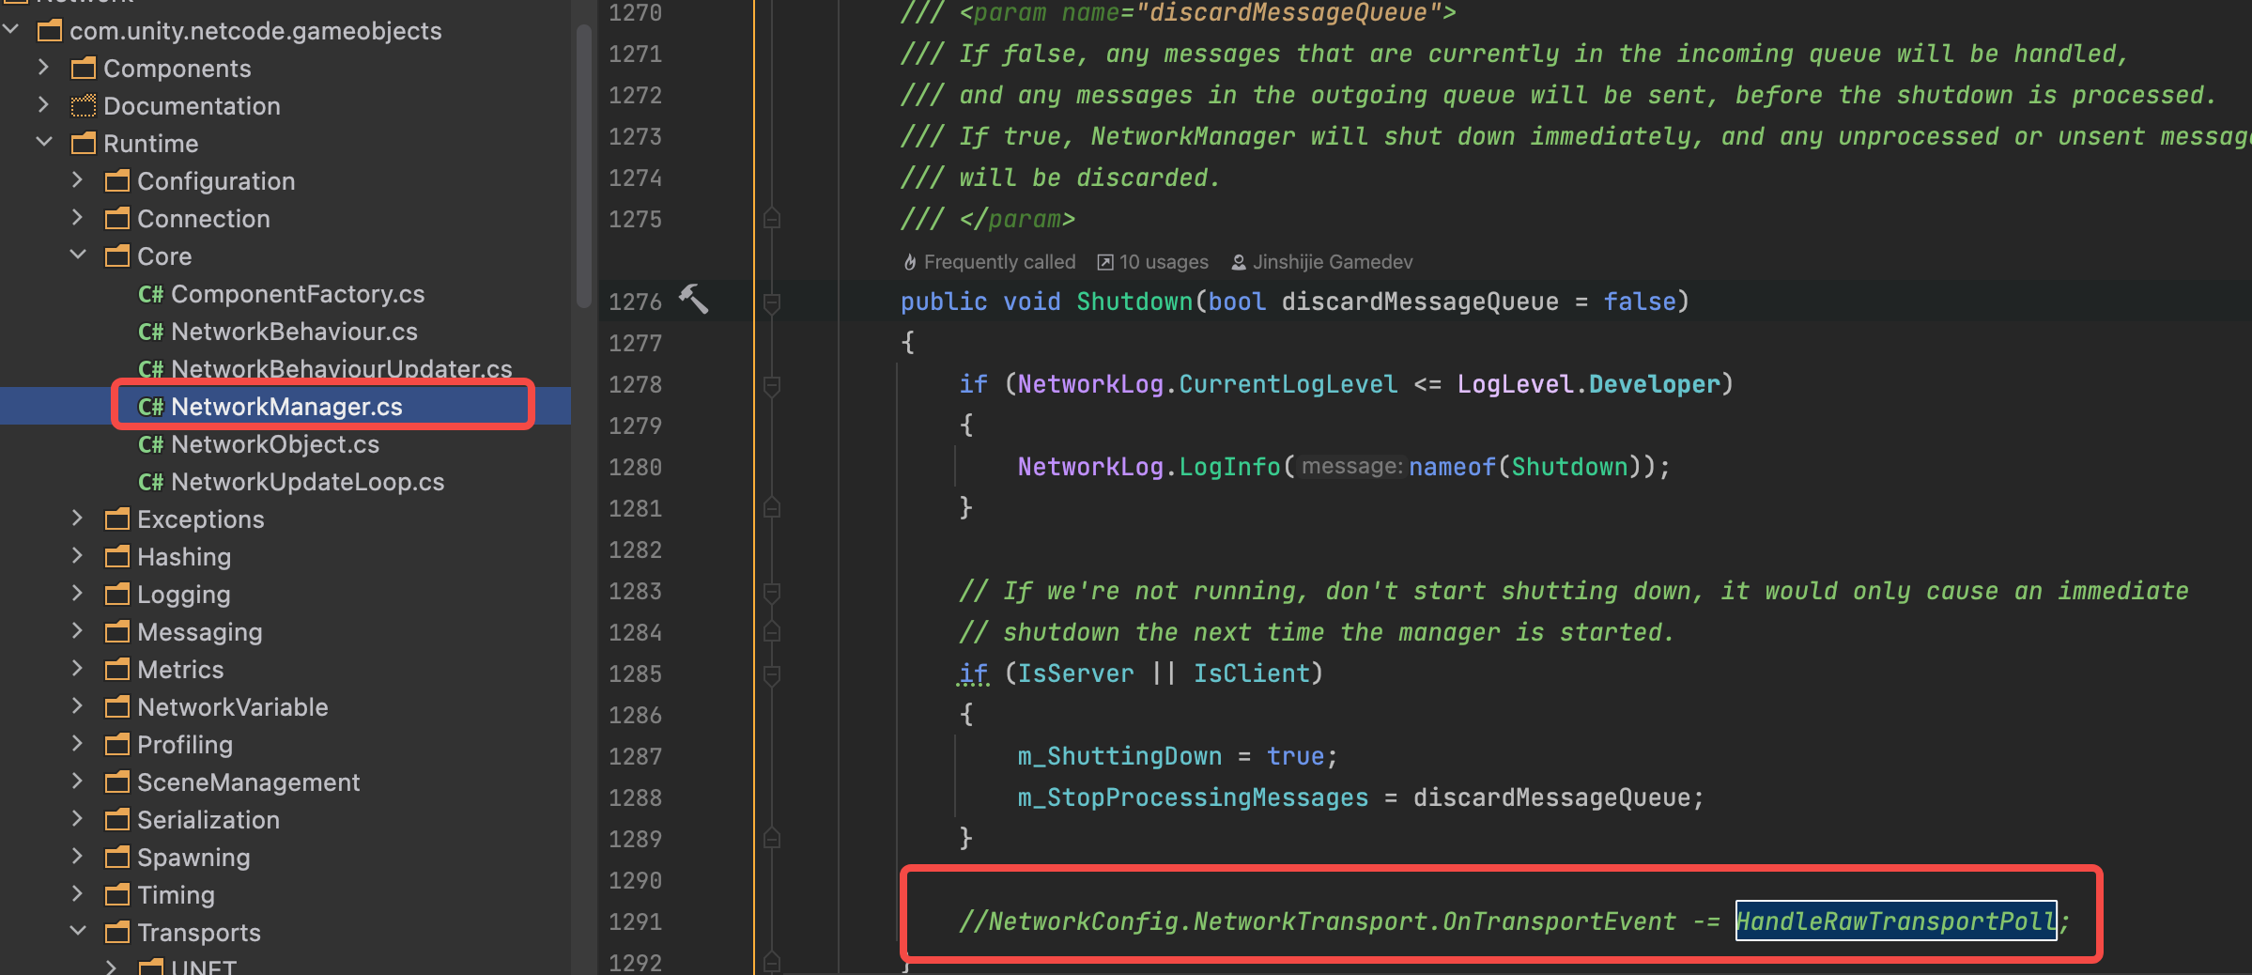Show author Jinshijie Gamedev annotation

point(1322,262)
